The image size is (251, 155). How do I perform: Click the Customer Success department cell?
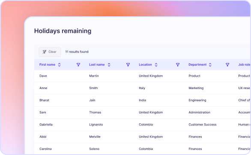(x=203, y=125)
